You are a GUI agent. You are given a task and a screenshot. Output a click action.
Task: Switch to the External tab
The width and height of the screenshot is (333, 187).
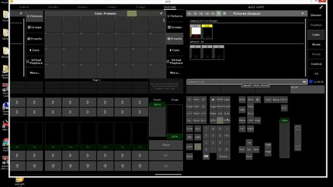point(24,7)
